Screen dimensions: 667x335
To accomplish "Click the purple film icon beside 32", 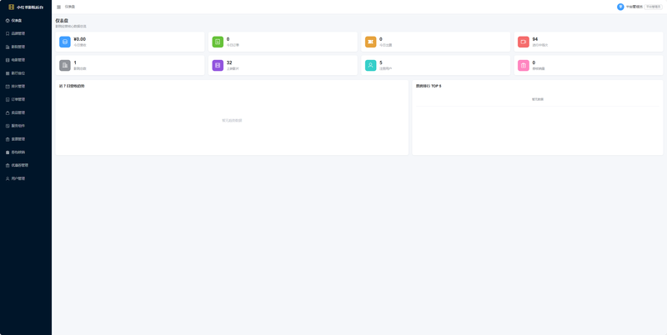I will (218, 65).
